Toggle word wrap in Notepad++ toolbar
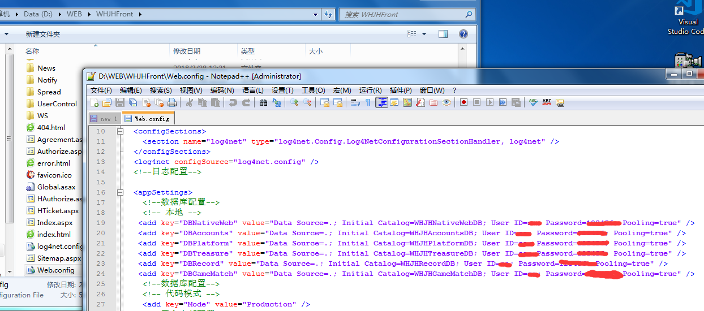 355,102
